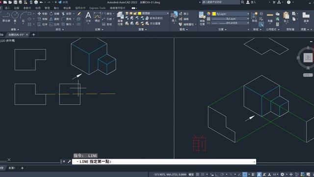This screenshot has height=177, width=314.
Task: Click the Base view (基準) icon
Action: pos(306,17)
